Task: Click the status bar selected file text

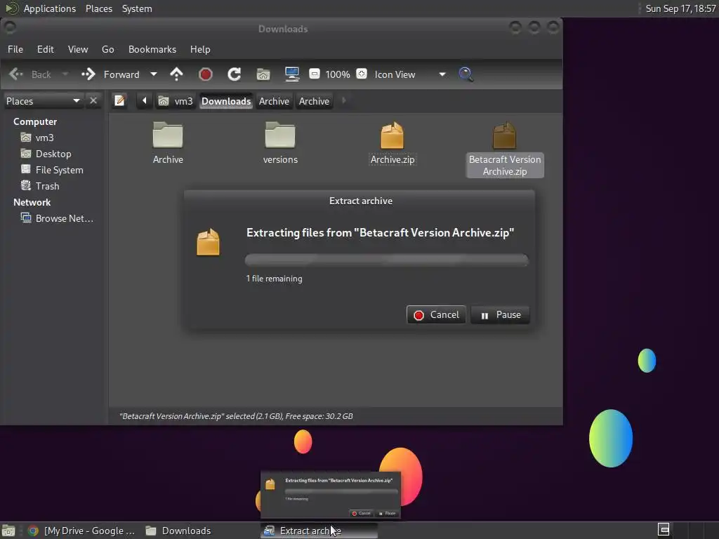Action: click(x=236, y=416)
